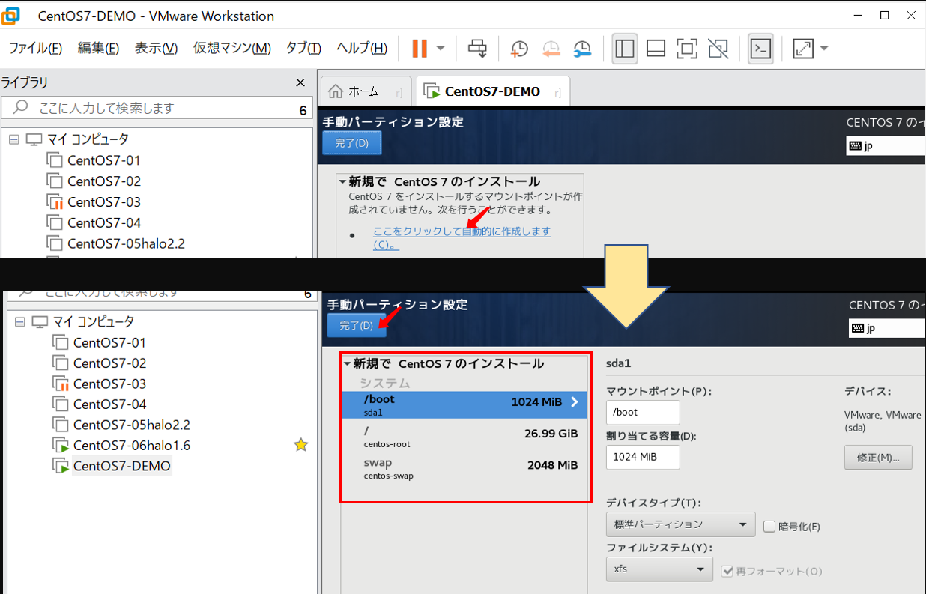
Task: Click the 完了(D) button above the partition list
Action: coord(357,325)
